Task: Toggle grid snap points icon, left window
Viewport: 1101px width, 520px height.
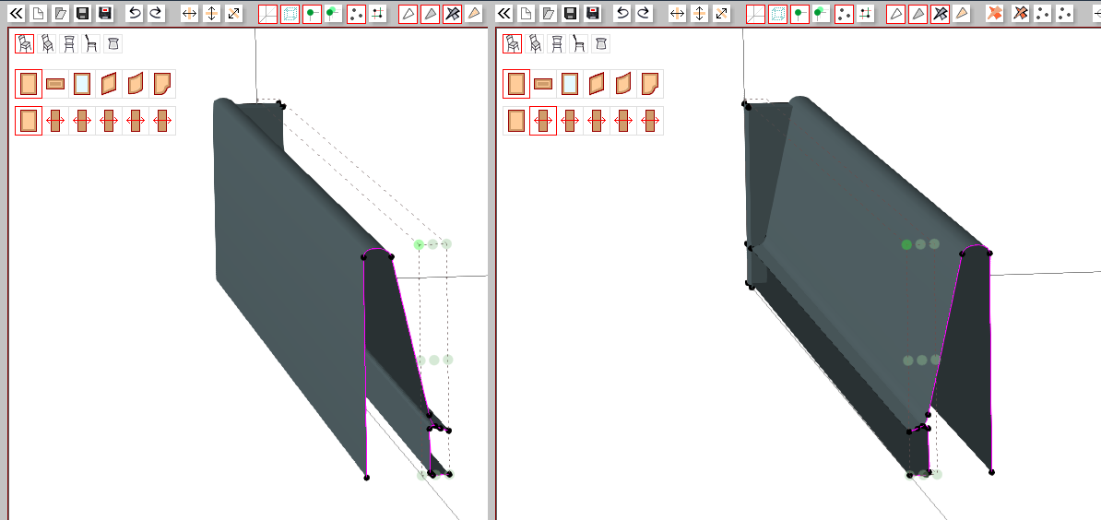Action: tap(378, 13)
